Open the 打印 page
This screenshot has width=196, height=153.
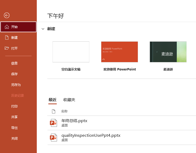tap(18, 106)
